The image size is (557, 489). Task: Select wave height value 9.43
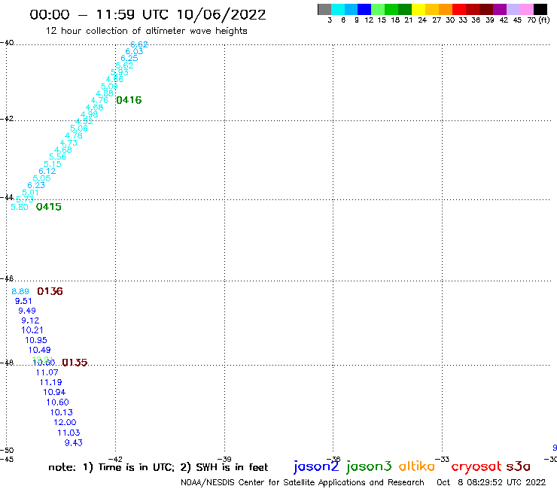(x=74, y=443)
